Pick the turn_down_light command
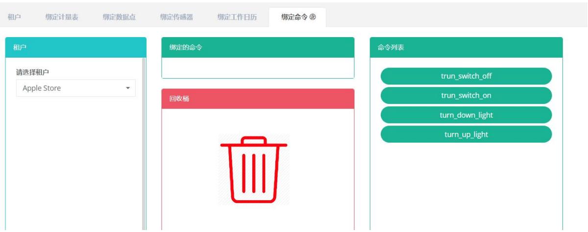The width and height of the screenshot is (588, 232). (x=466, y=115)
